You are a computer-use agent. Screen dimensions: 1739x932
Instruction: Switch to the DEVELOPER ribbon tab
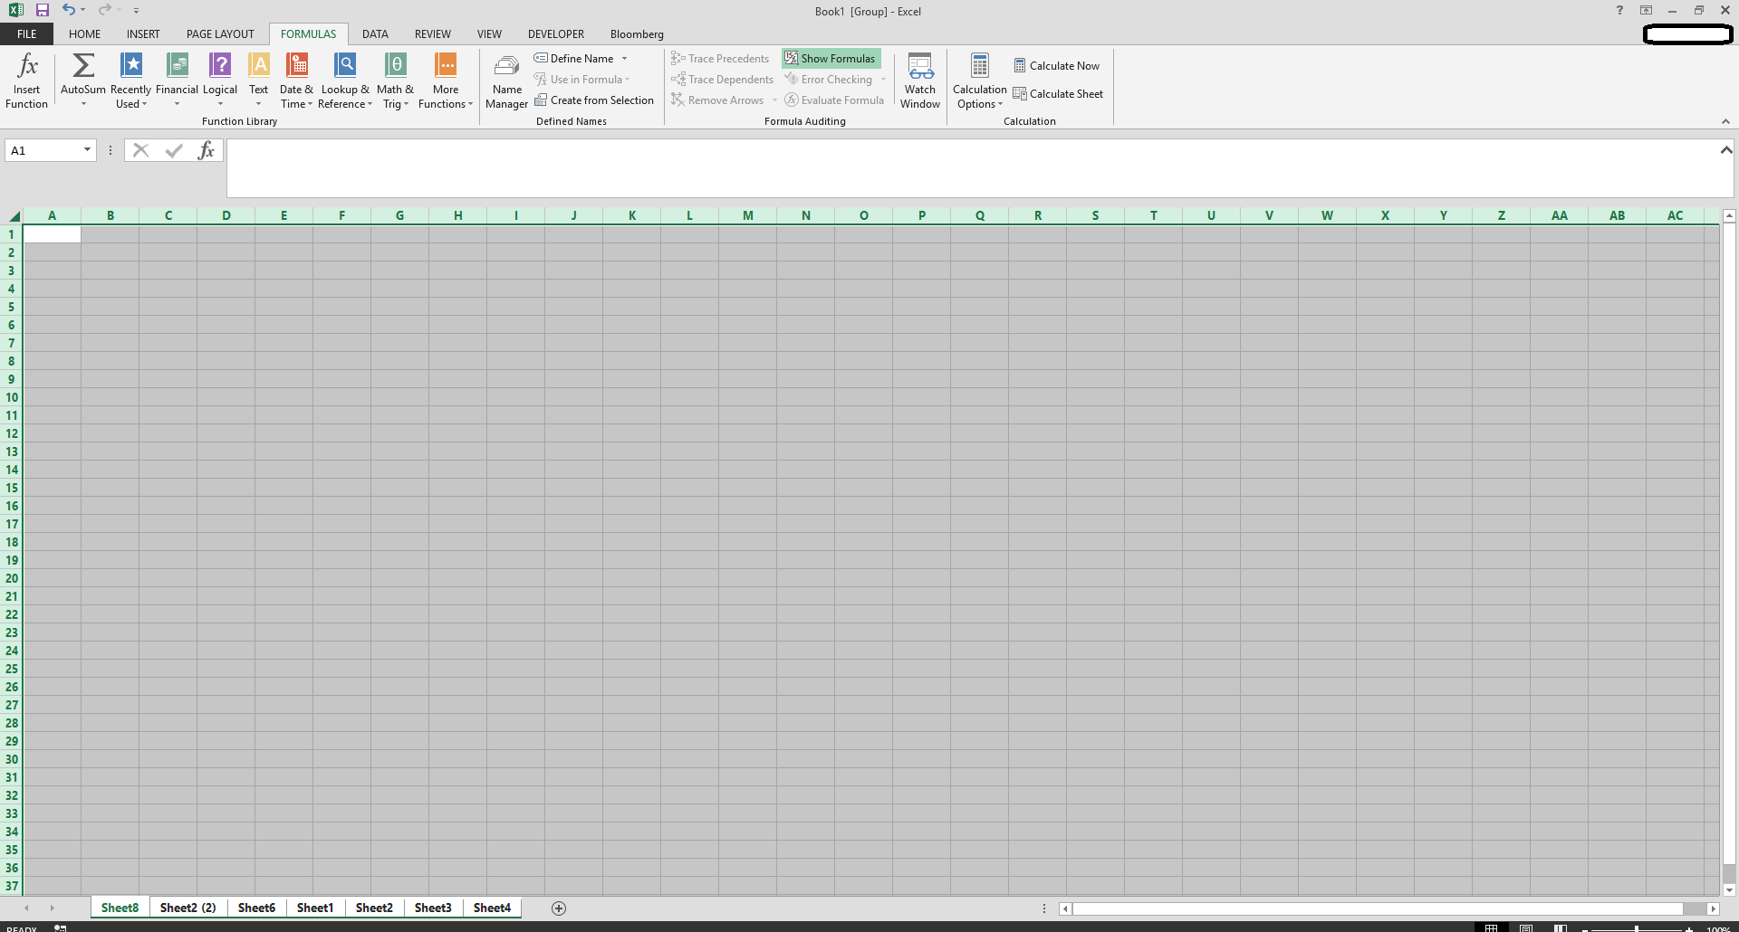[x=556, y=34]
